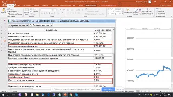Open Конструктор (Design) ribbon tab
This screenshot has width=173, height=97.
click(26, 5)
